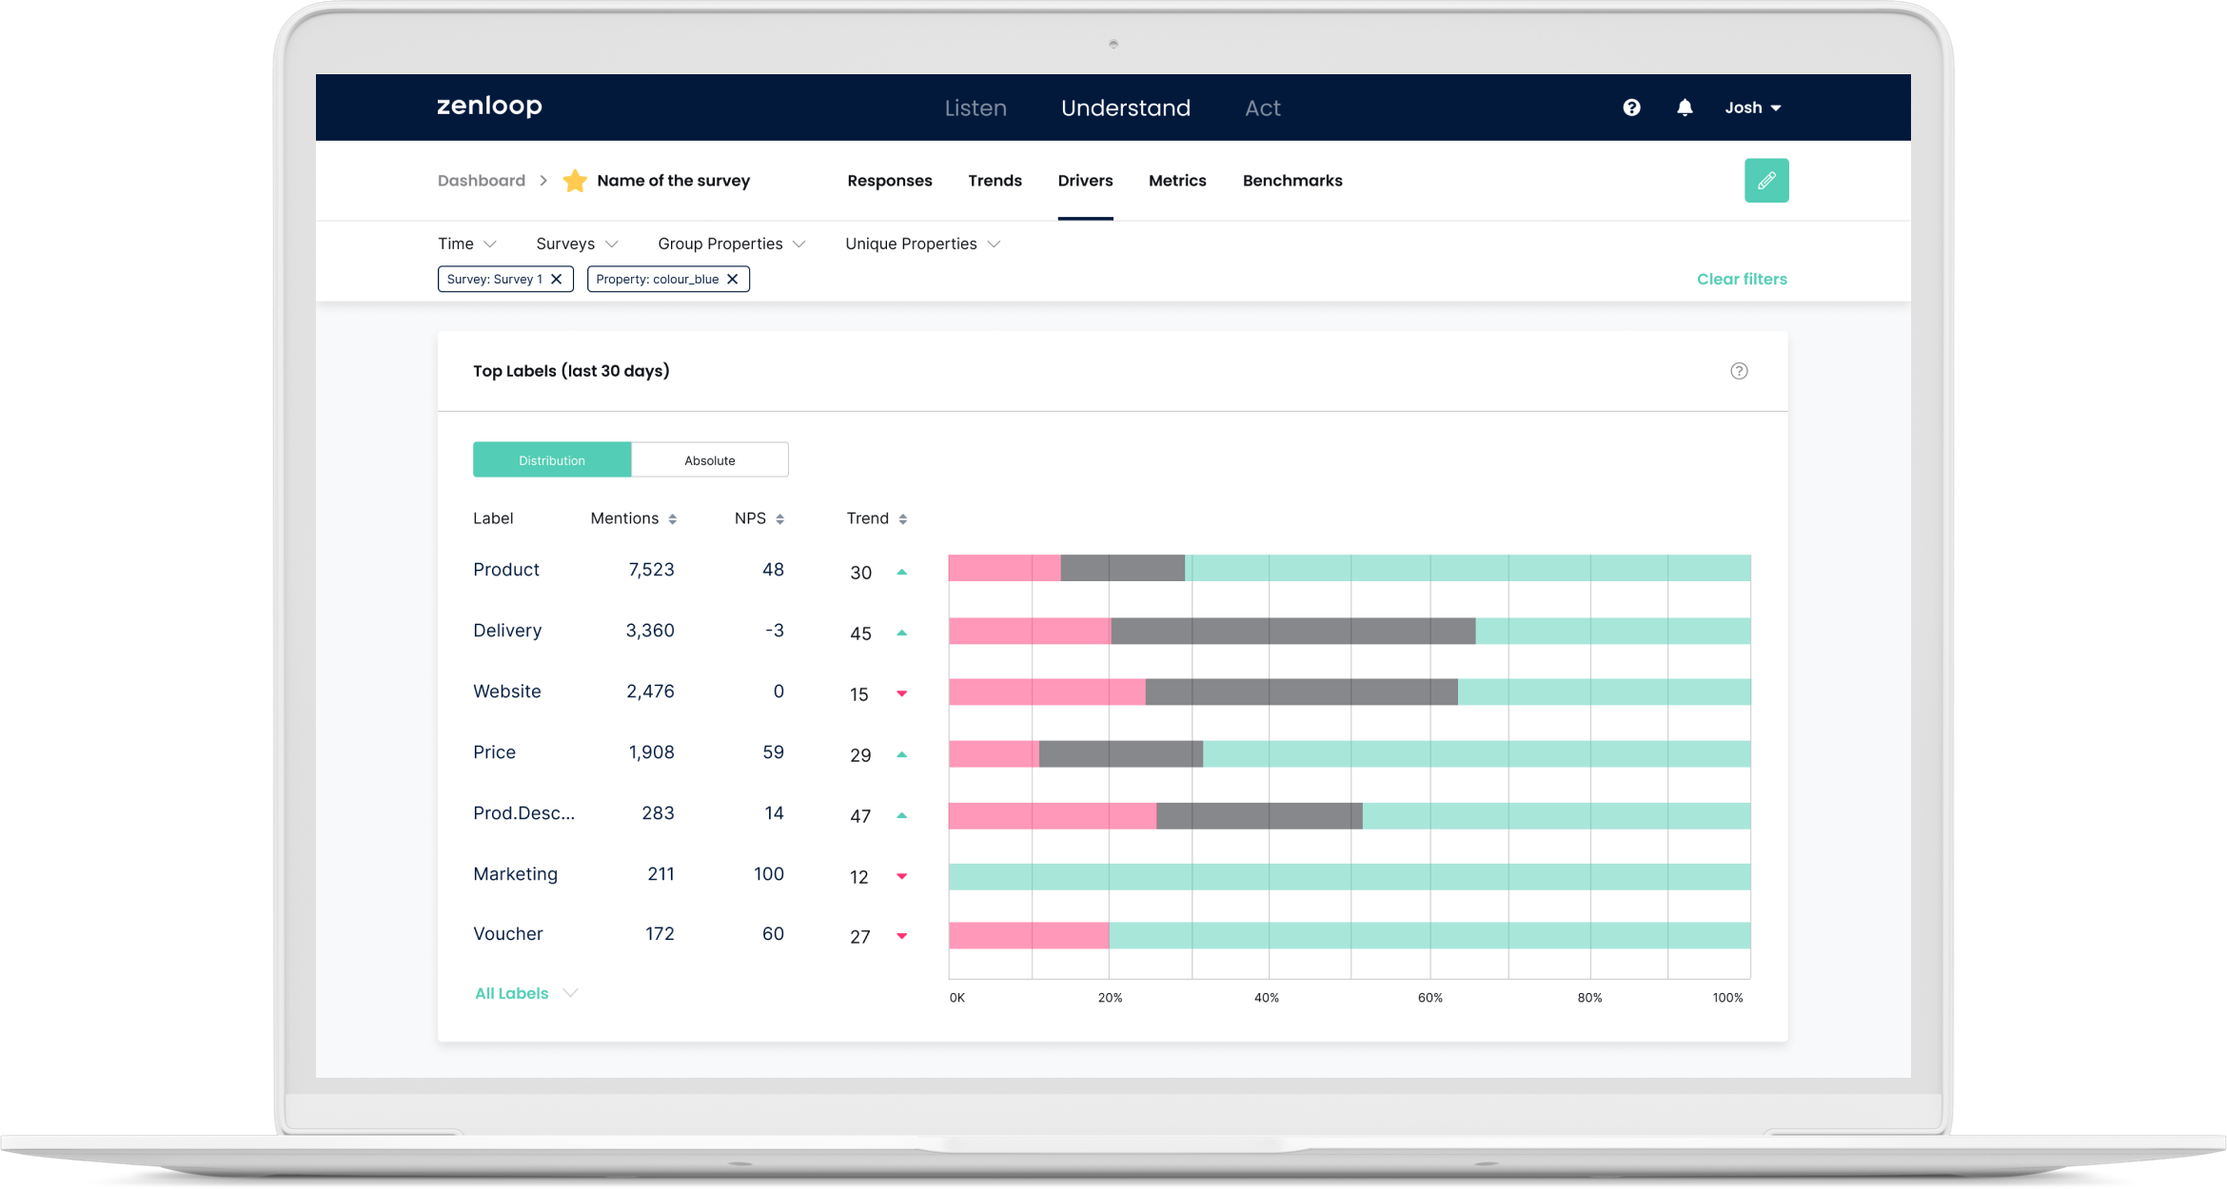Open the Group Properties dropdown
Image resolution: width=2227 pixels, height=1189 pixels.
click(x=731, y=244)
